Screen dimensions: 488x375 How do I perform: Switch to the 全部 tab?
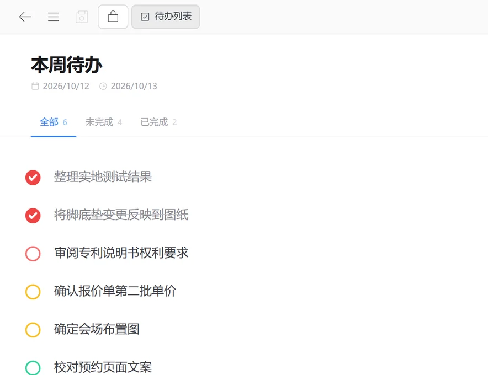(54, 122)
